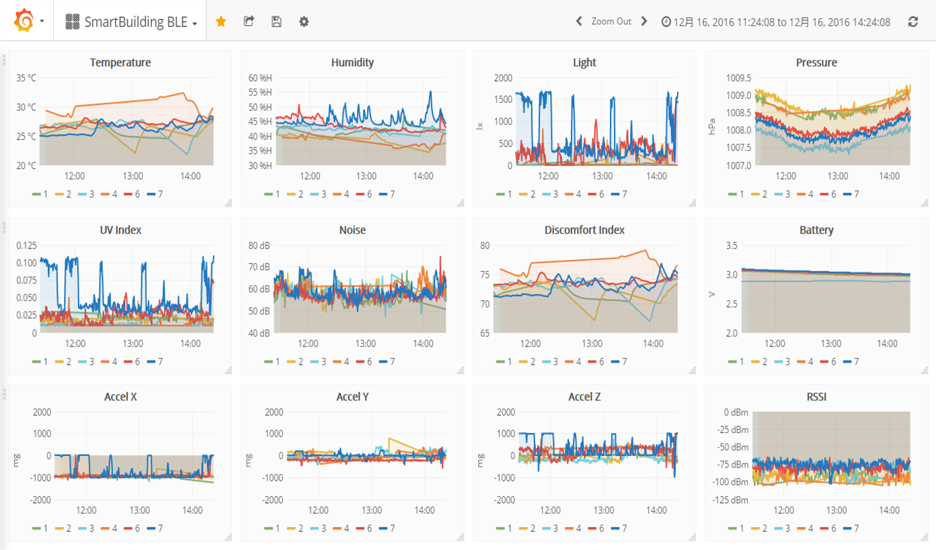Open the RSSI panel title menu
Image resolution: width=936 pixels, height=550 pixels.
coord(816,397)
